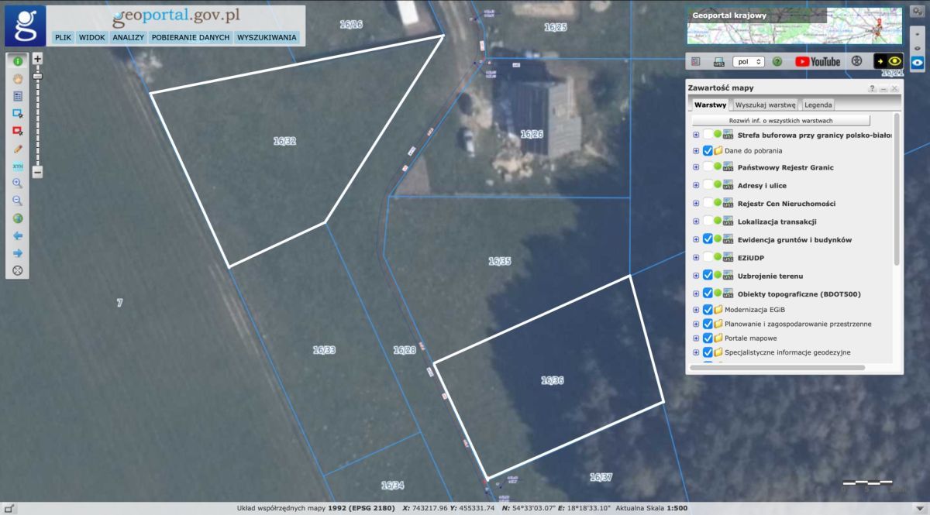The width and height of the screenshot is (930, 515).
Task: Toggle high-contrast yellow eye mode
Action: click(x=888, y=61)
